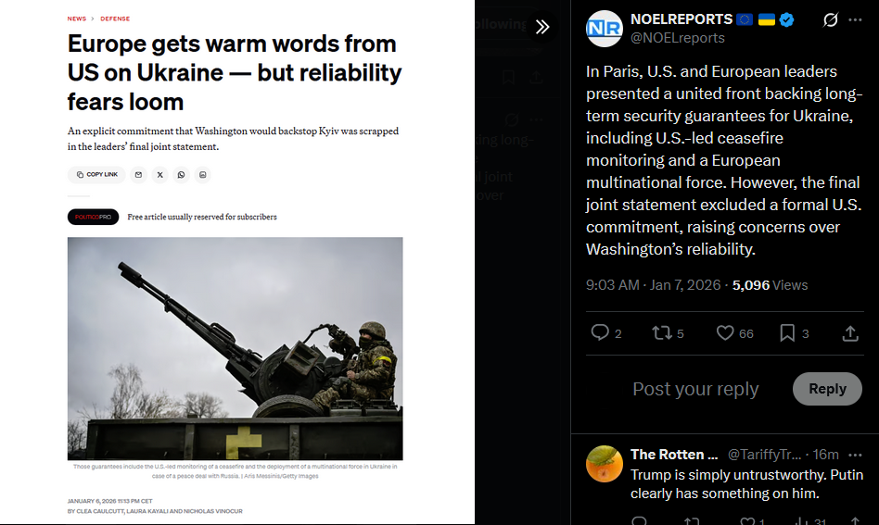Click The Rotten display name
The image size is (879, 525).
674,455
